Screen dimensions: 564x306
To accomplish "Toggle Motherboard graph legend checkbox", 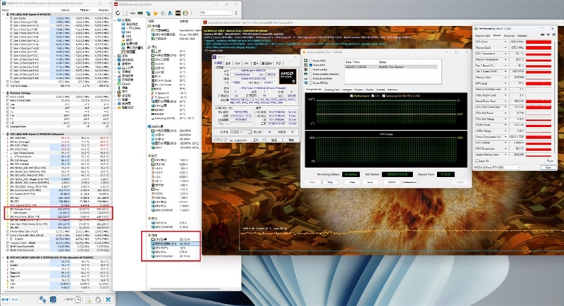I will [351, 96].
